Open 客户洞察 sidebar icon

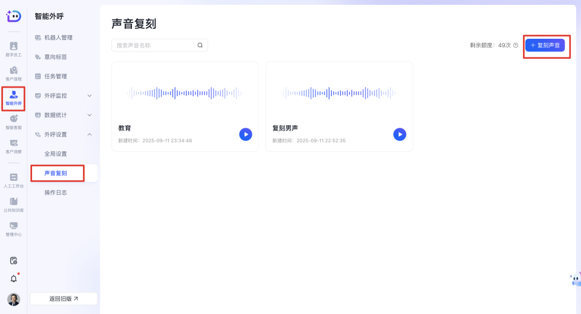(13, 146)
